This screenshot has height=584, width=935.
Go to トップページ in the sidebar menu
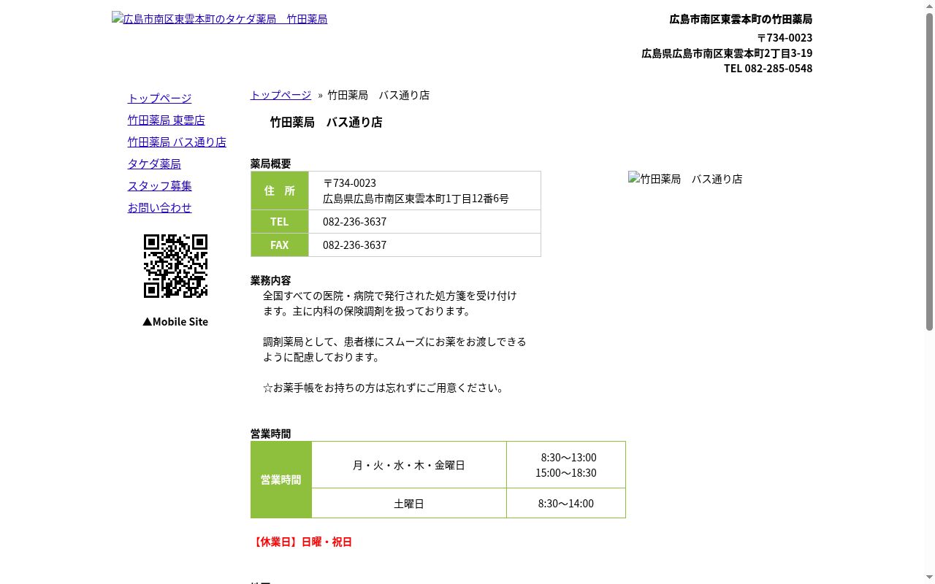click(159, 98)
